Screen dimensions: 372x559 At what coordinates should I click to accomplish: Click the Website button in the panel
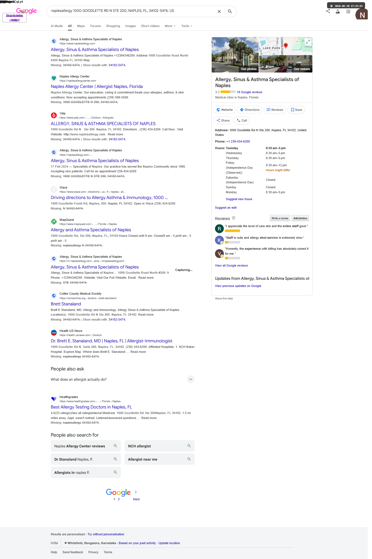225,110
